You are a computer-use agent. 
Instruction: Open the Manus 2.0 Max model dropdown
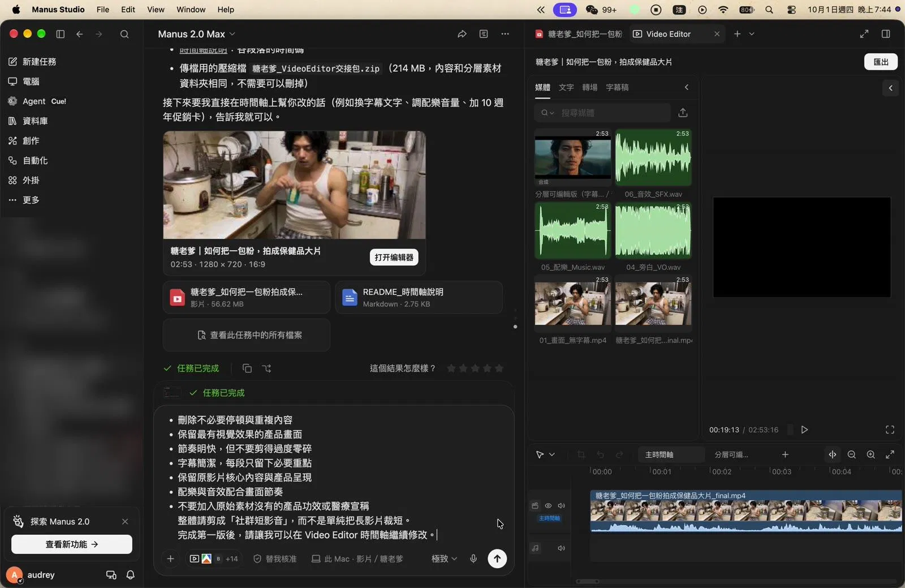196,34
